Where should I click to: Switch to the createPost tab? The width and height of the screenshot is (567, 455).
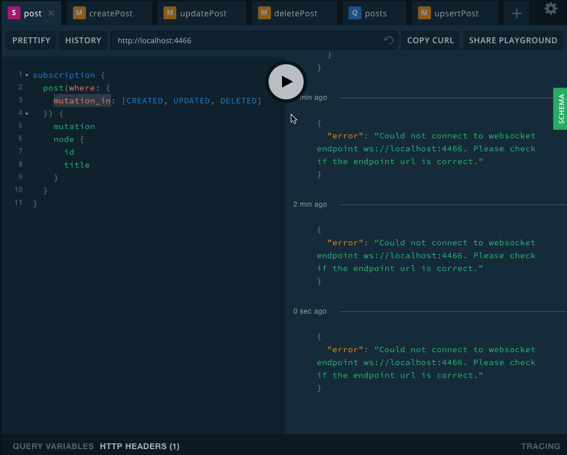point(109,13)
